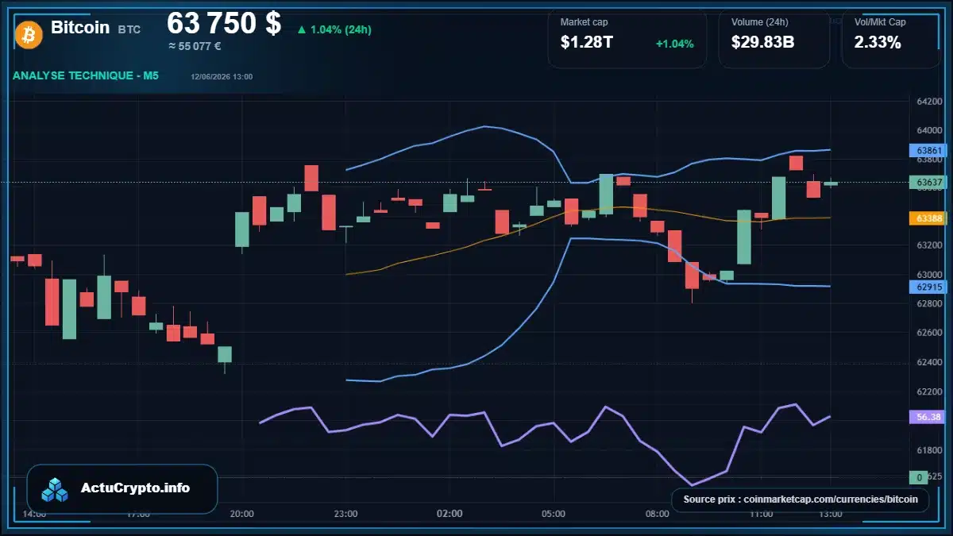The image size is (953, 536).
Task: Select the Vol/Mkt Cap 2.33% card
Action: pyautogui.click(x=890, y=37)
